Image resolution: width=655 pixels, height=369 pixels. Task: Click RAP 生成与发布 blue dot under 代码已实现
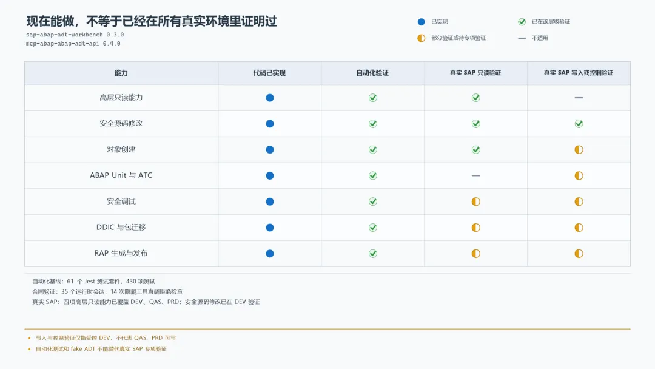(x=270, y=254)
